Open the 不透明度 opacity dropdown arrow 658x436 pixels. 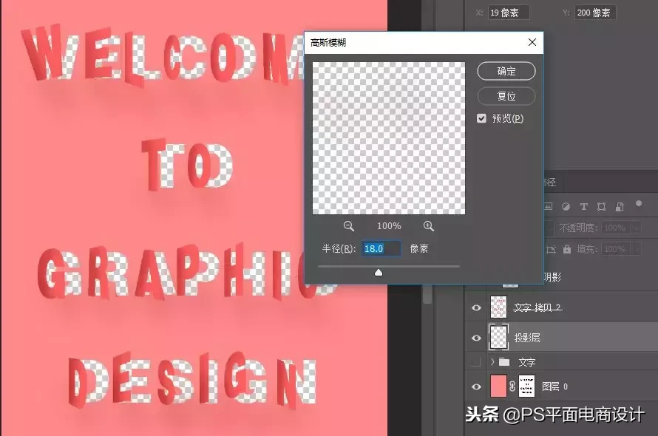(636, 228)
